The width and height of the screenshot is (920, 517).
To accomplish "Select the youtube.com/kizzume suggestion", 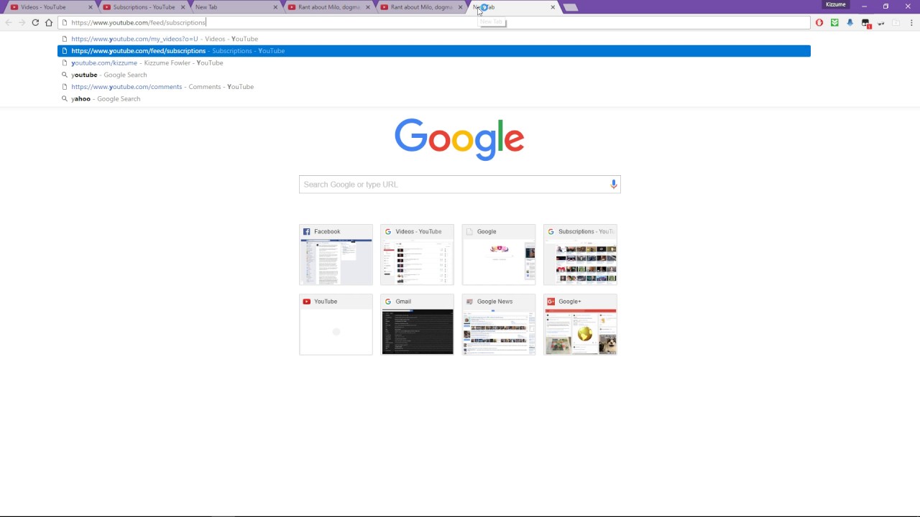I will [434, 62].
